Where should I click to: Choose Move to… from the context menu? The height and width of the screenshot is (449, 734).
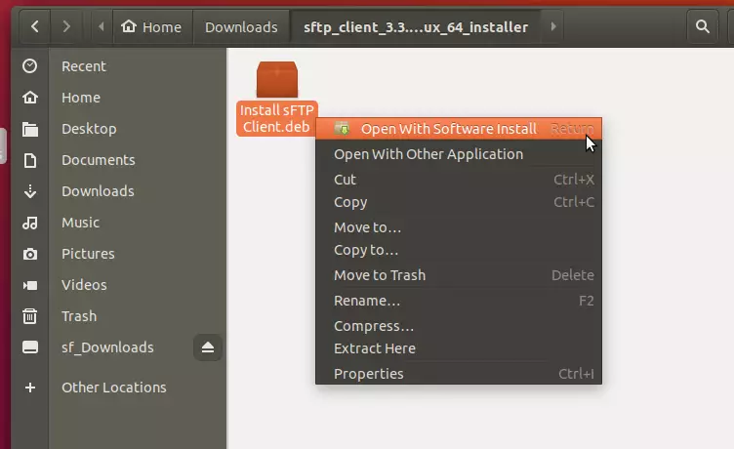tap(459, 227)
